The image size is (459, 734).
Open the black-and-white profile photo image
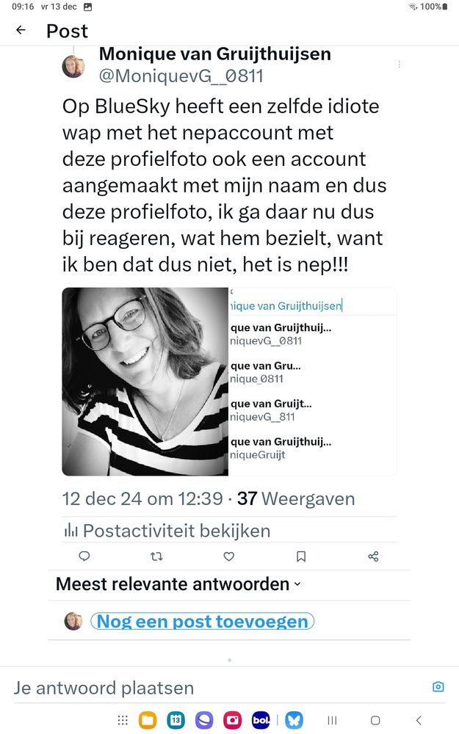[x=145, y=382]
